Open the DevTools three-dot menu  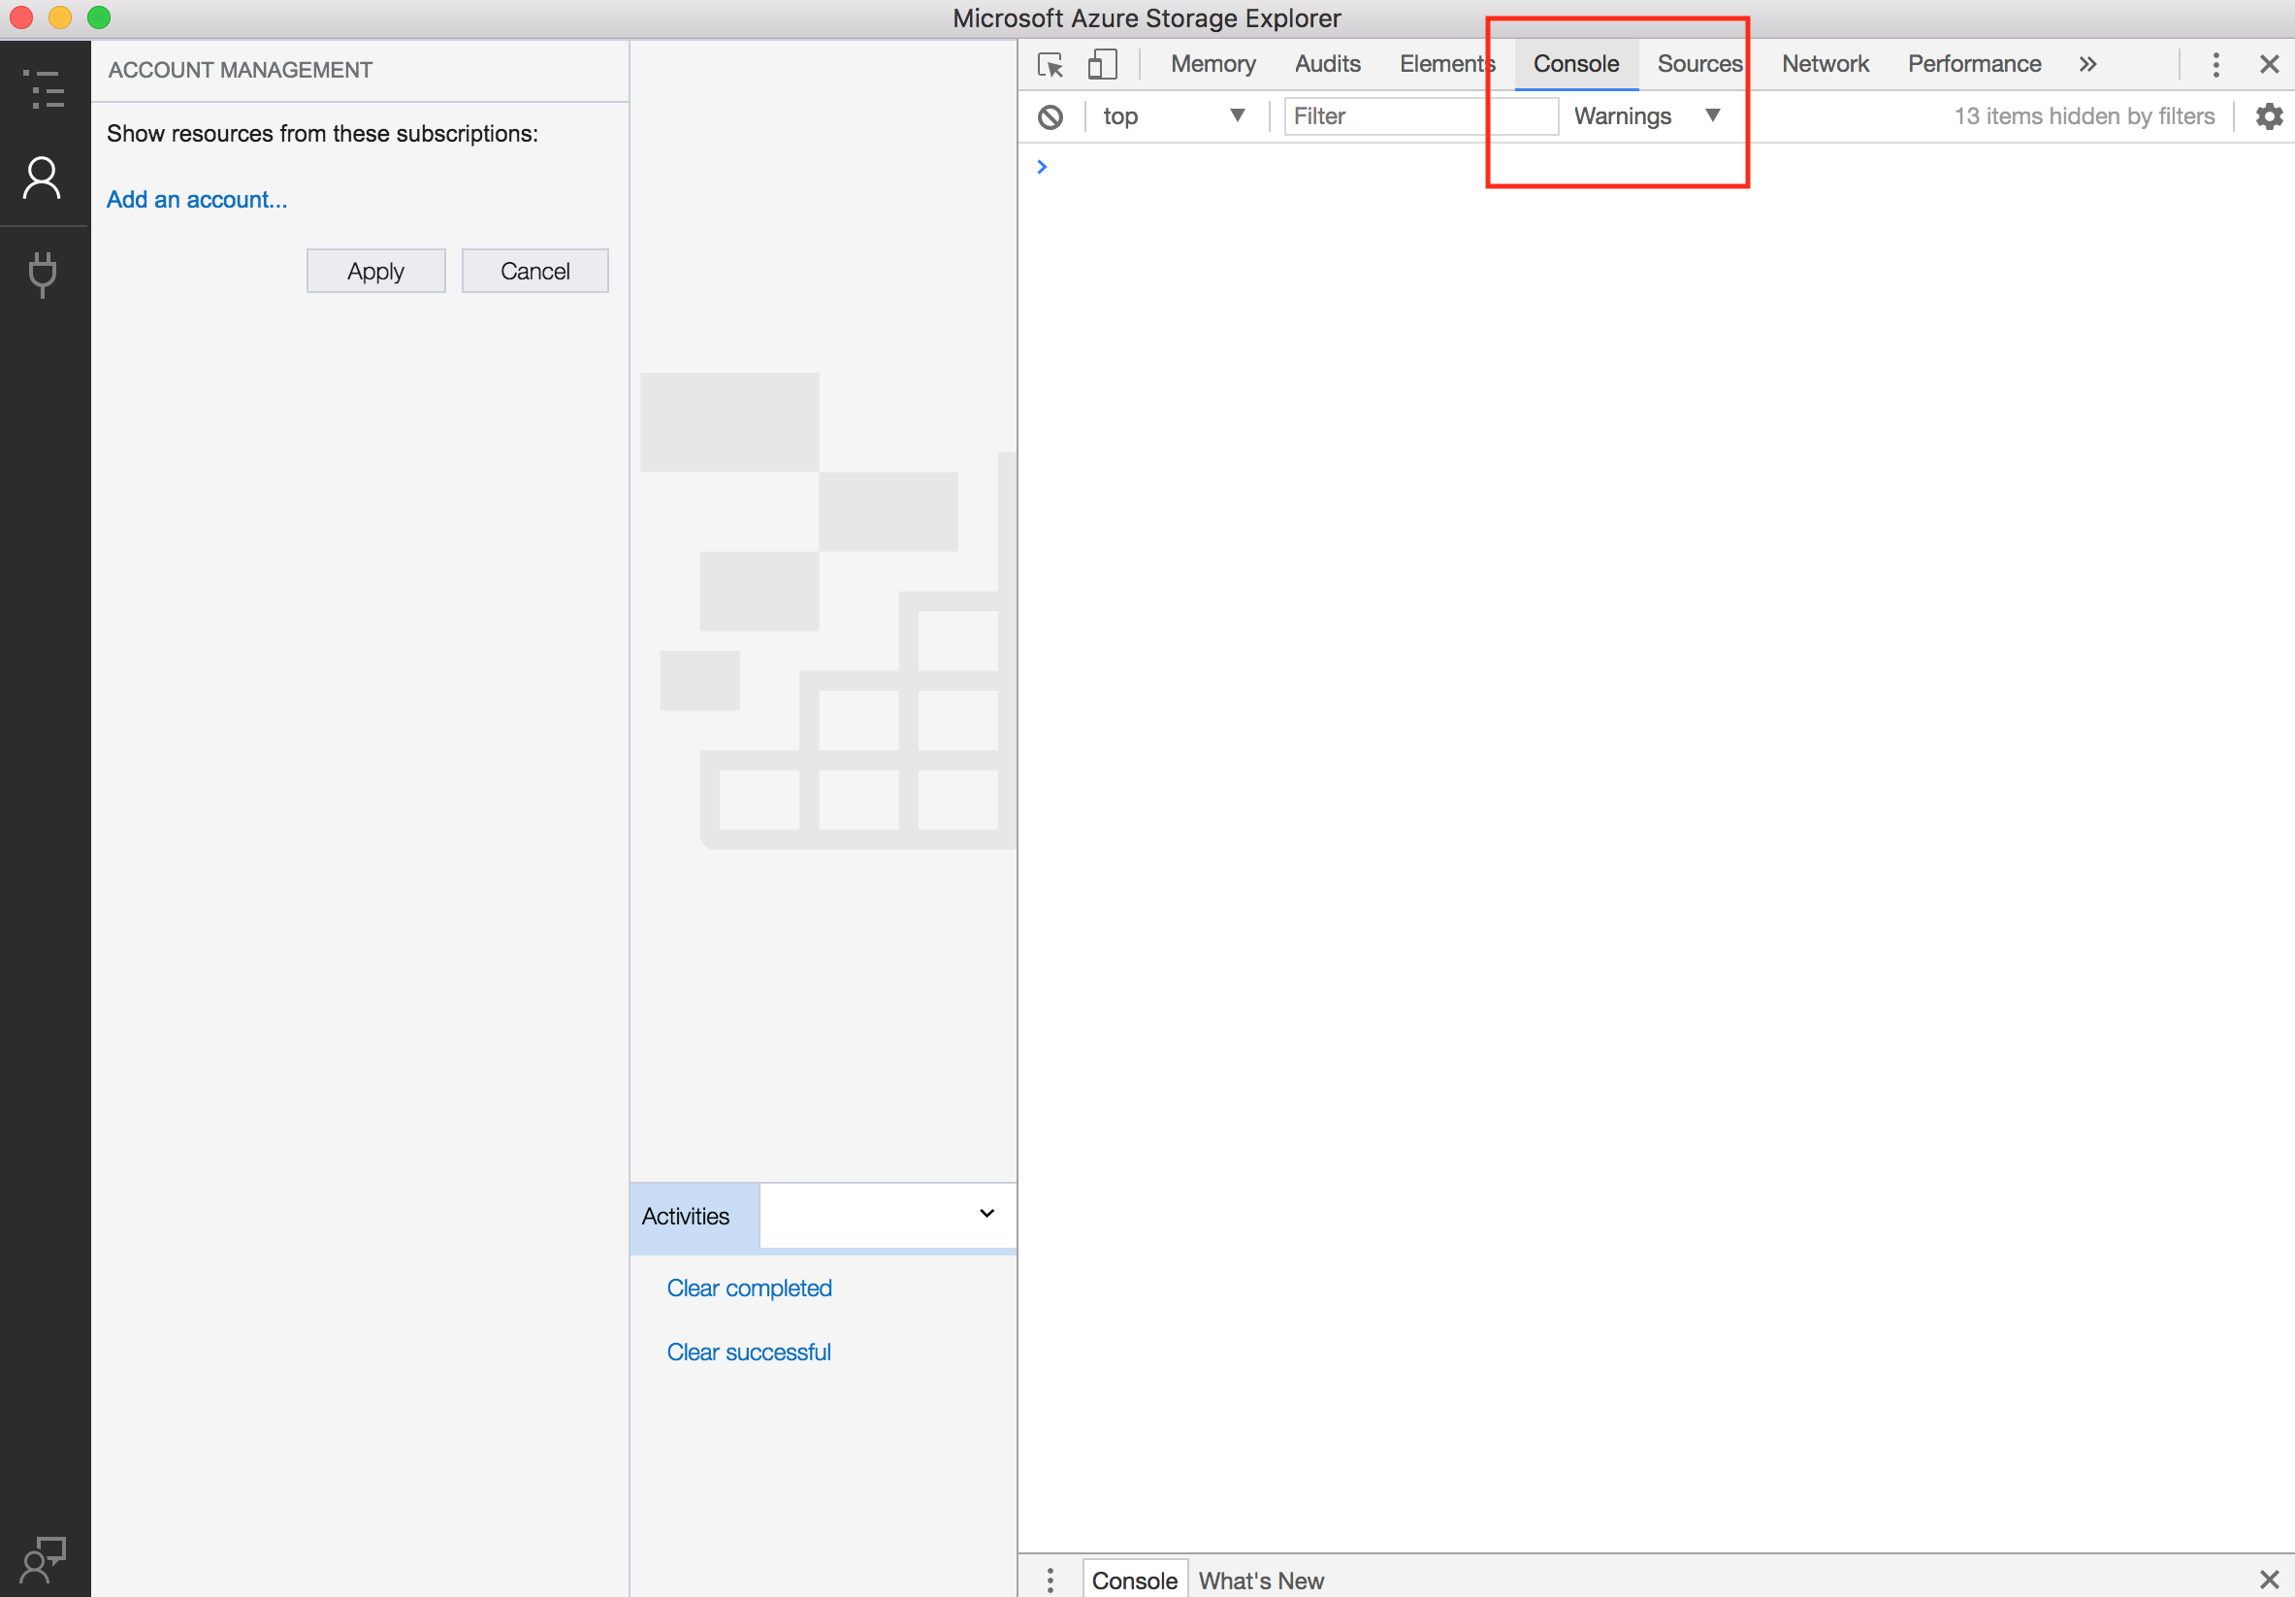click(x=2215, y=64)
